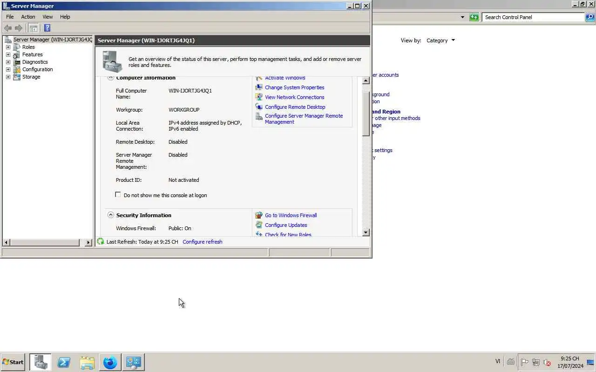This screenshot has width=596, height=372.
Task: Expand the Roles tree node
Action: pos(8,47)
